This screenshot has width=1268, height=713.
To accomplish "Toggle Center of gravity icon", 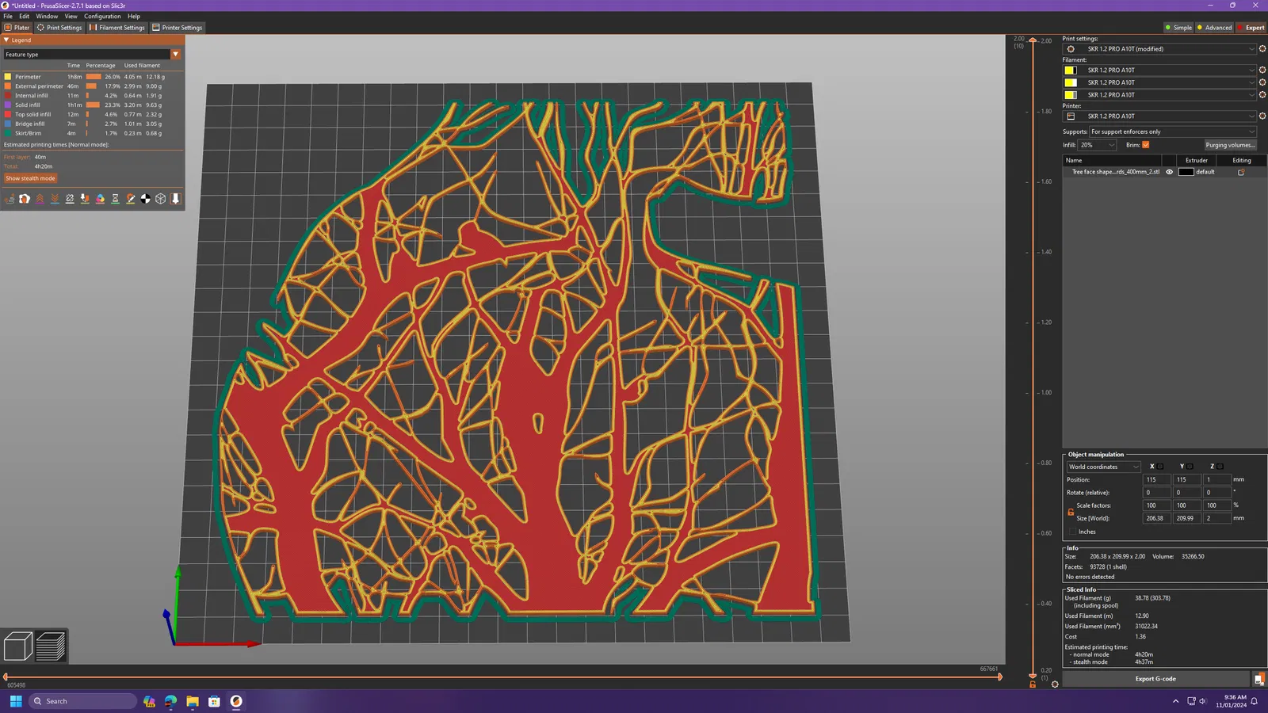I will click(x=145, y=199).
